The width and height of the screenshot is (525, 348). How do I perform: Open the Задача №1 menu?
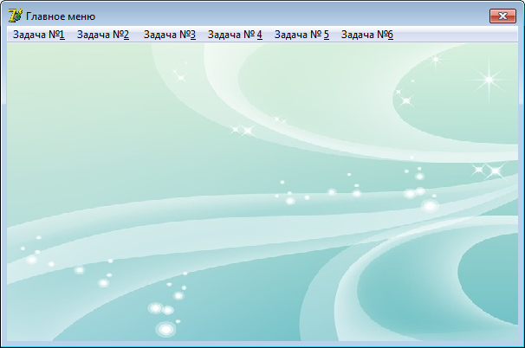point(38,35)
